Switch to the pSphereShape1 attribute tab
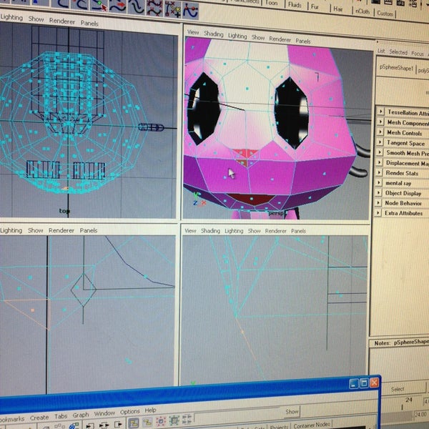429x429 pixels. [x=396, y=68]
